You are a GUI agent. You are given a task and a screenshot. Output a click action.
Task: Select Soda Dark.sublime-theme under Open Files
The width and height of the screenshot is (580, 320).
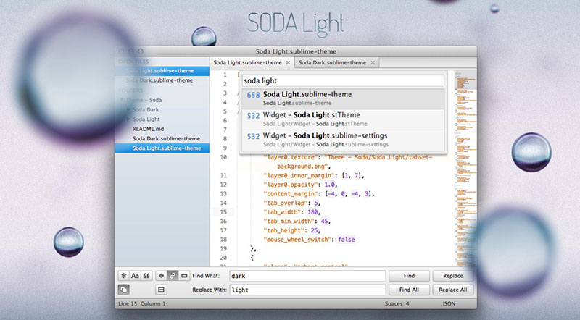[x=159, y=80]
